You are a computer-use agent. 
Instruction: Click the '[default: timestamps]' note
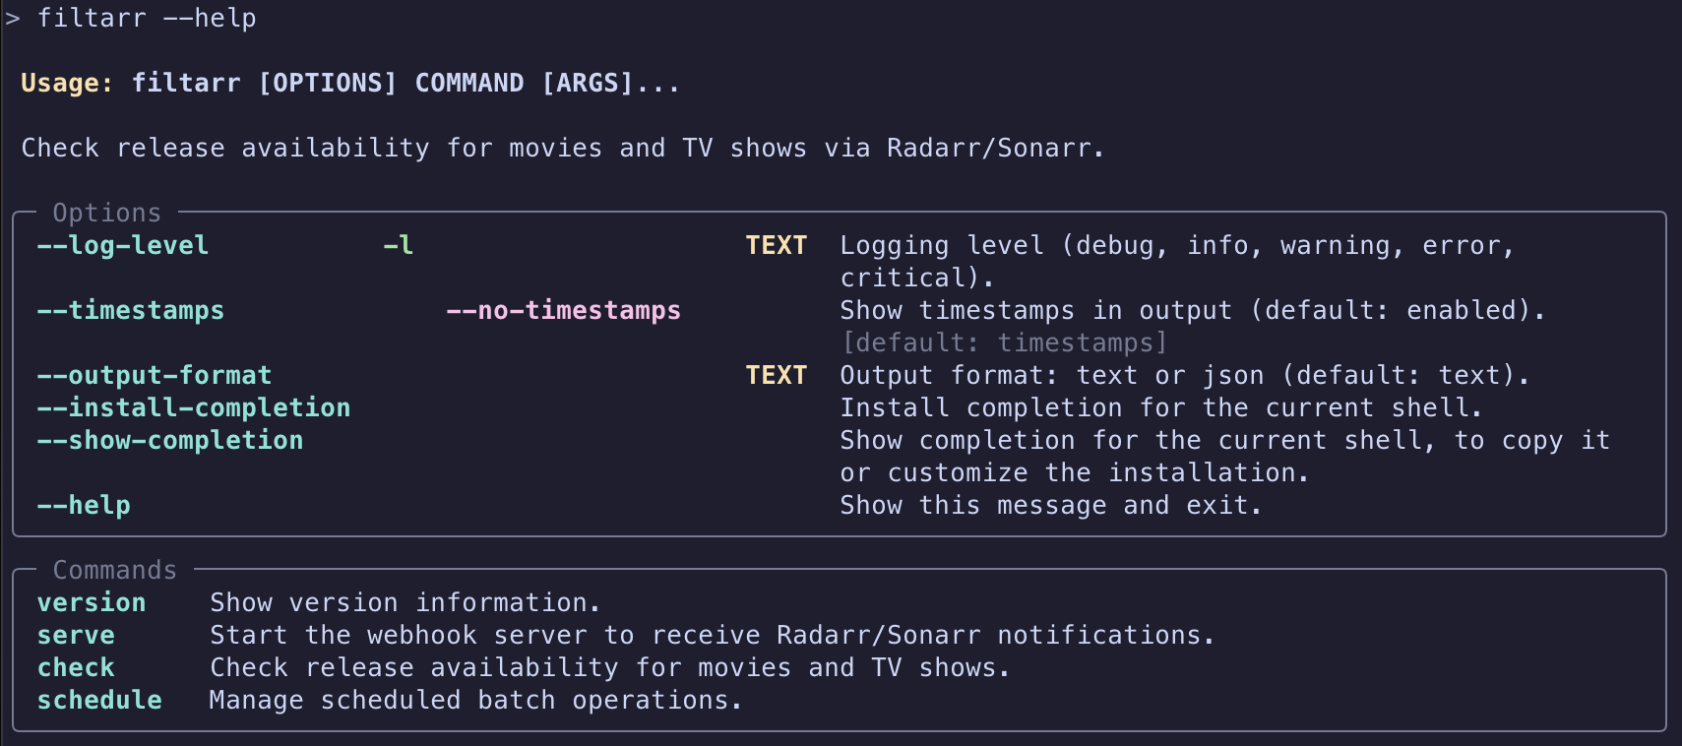[x=1004, y=342]
